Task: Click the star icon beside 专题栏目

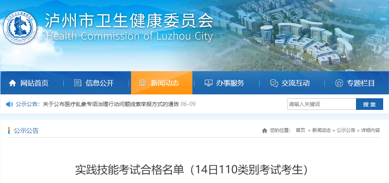Action: coord(339,83)
